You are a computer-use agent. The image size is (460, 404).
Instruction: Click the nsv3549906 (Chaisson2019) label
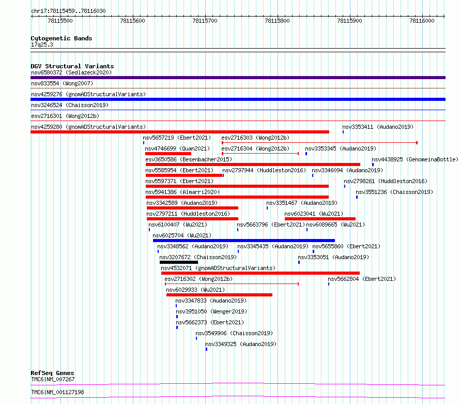click(234, 333)
